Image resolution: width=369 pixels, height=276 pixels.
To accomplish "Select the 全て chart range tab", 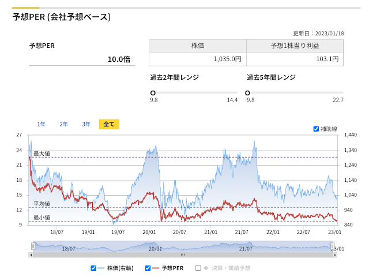I will point(109,124).
